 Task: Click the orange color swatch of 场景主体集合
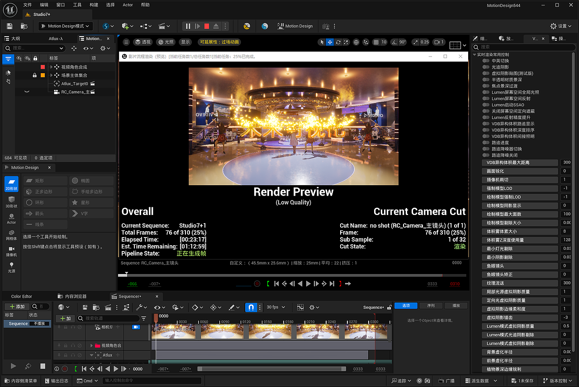coord(43,75)
